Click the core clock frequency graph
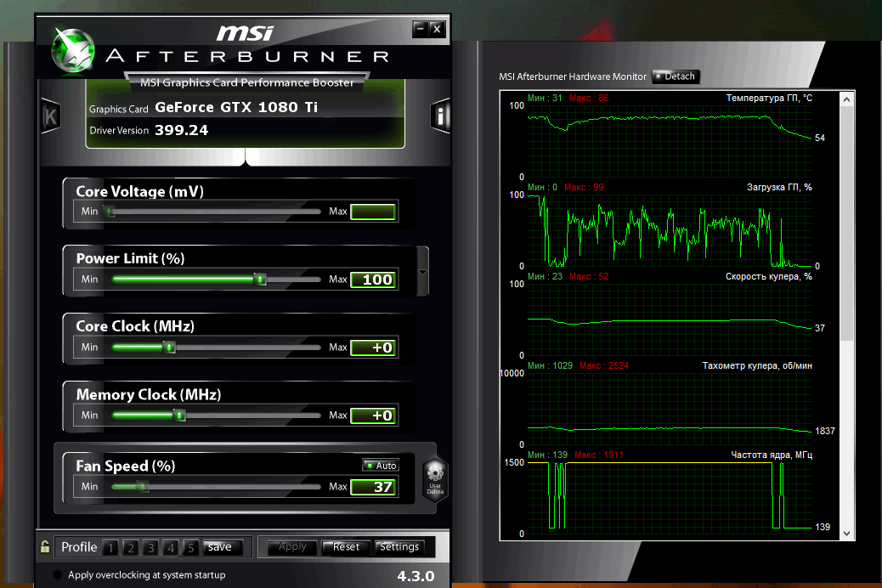Image resolution: width=882 pixels, height=588 pixels. click(670, 498)
